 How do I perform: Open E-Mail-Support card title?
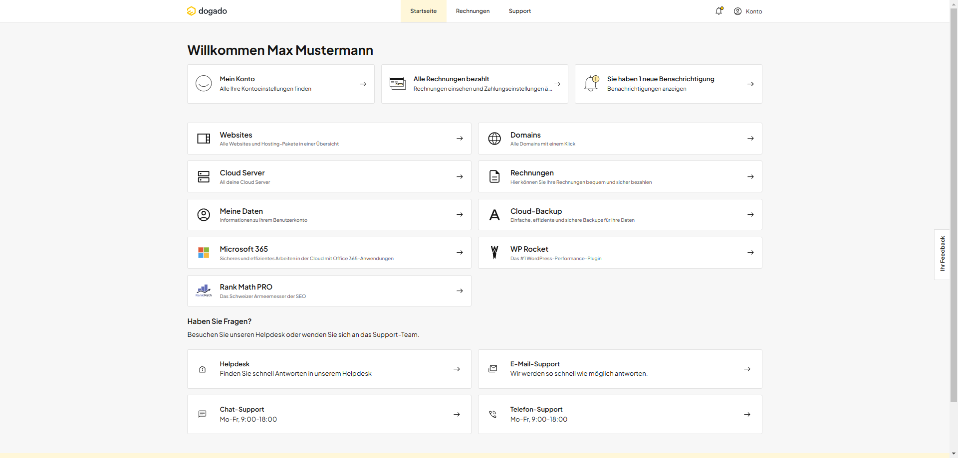coord(535,364)
